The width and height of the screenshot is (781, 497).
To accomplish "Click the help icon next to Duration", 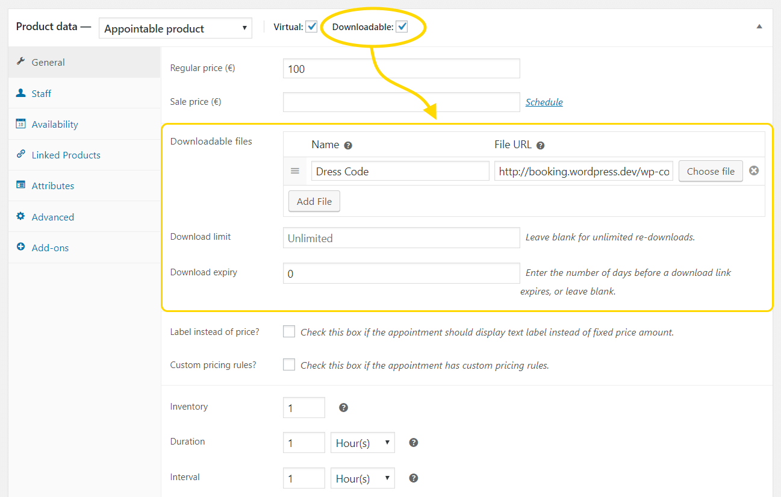I will click(x=414, y=442).
